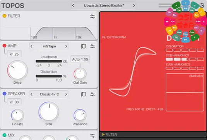207x140 pixels.
Task: Select the previous speaker before Classic 4x12
Action: [31, 94]
